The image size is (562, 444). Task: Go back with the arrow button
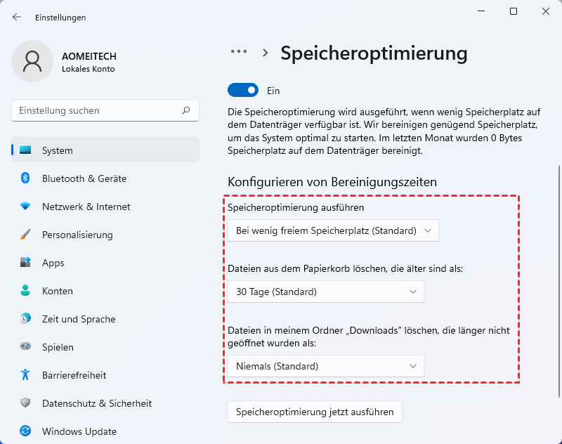(x=17, y=17)
